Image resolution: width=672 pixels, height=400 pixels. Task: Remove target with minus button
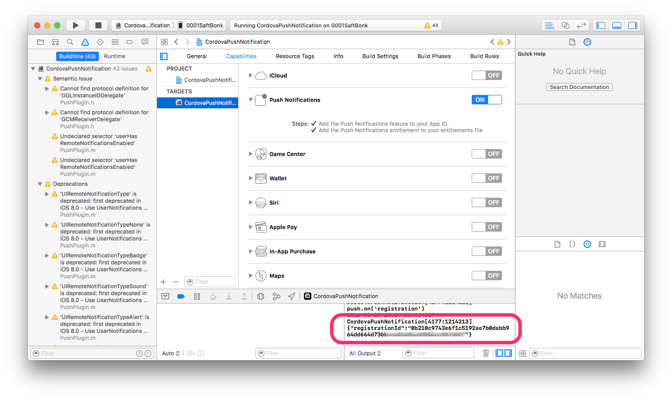click(x=175, y=282)
